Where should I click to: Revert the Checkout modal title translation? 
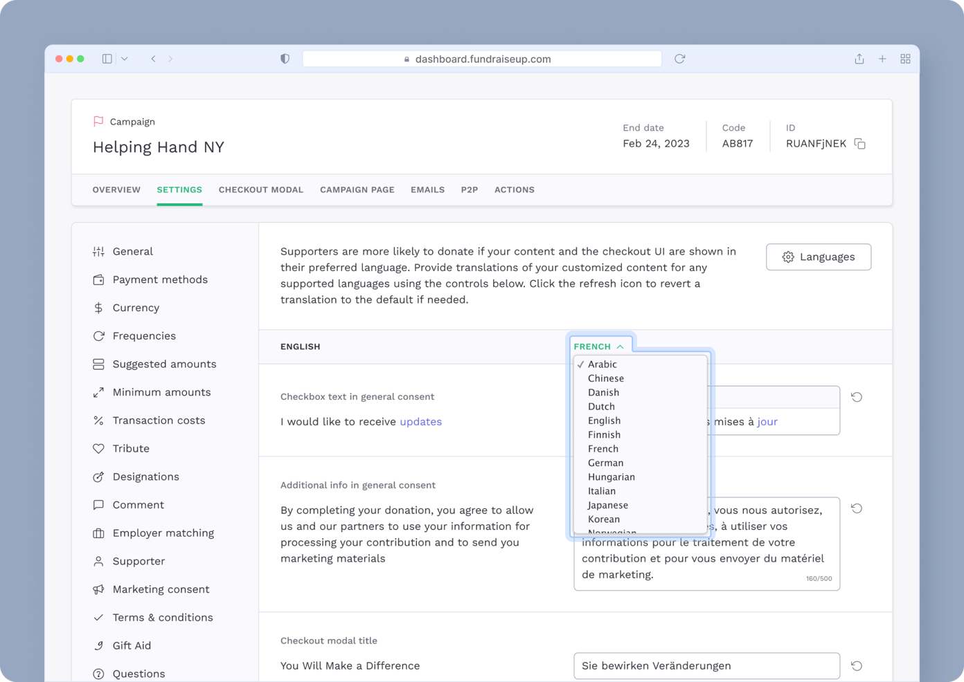[x=857, y=665]
